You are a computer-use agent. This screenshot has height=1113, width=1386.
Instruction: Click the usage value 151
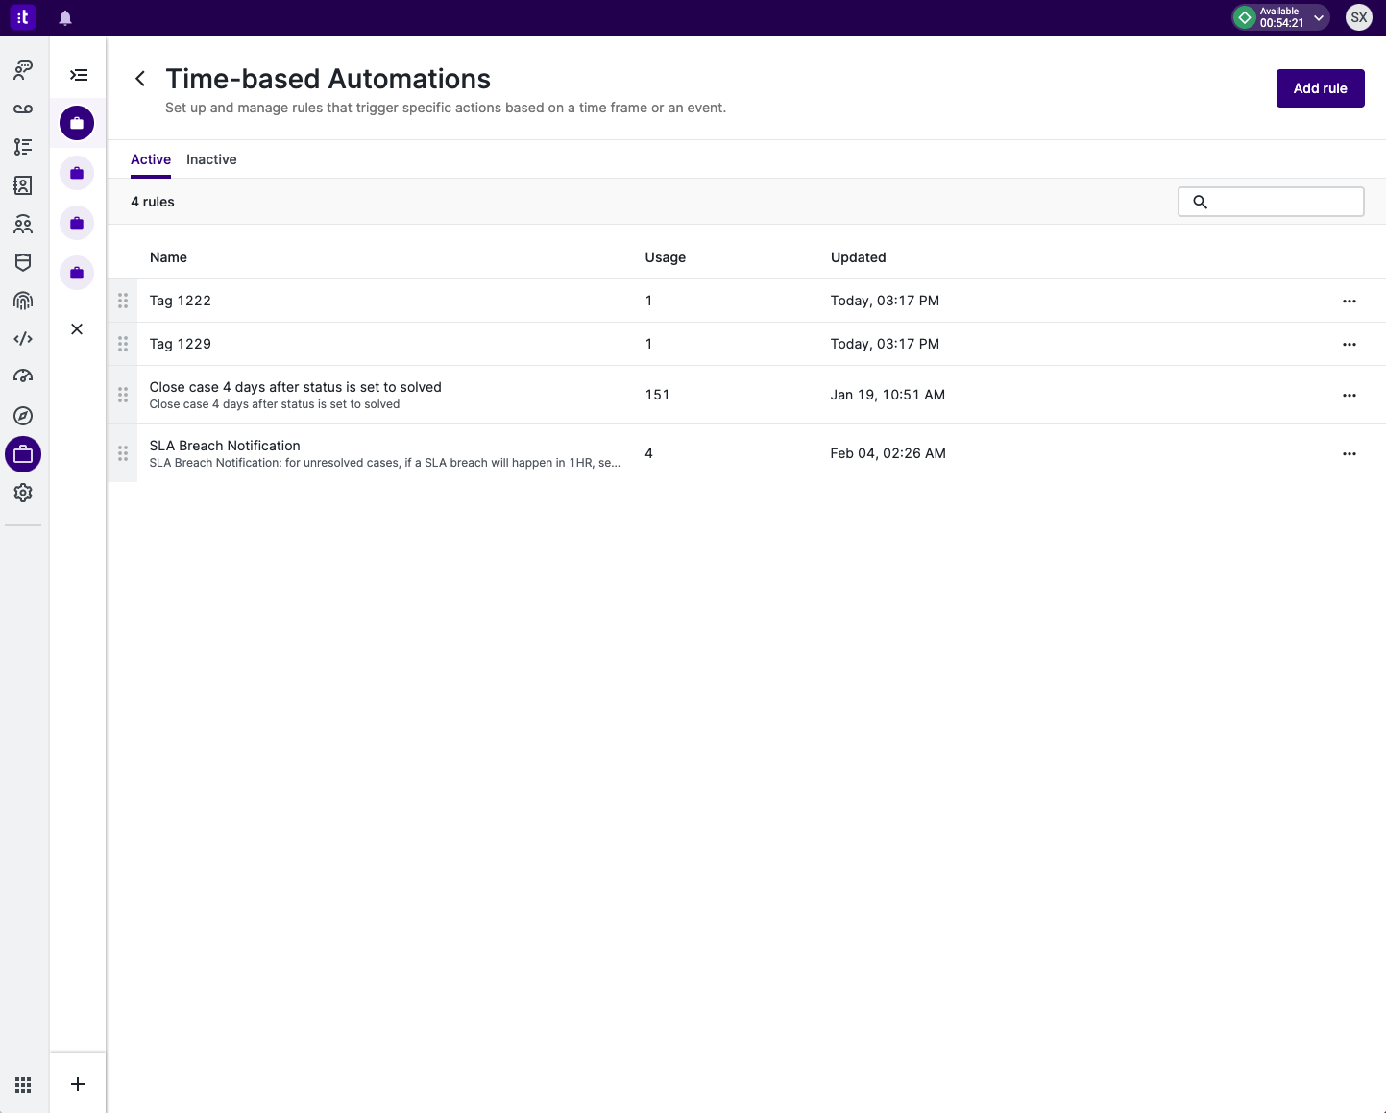click(x=657, y=395)
